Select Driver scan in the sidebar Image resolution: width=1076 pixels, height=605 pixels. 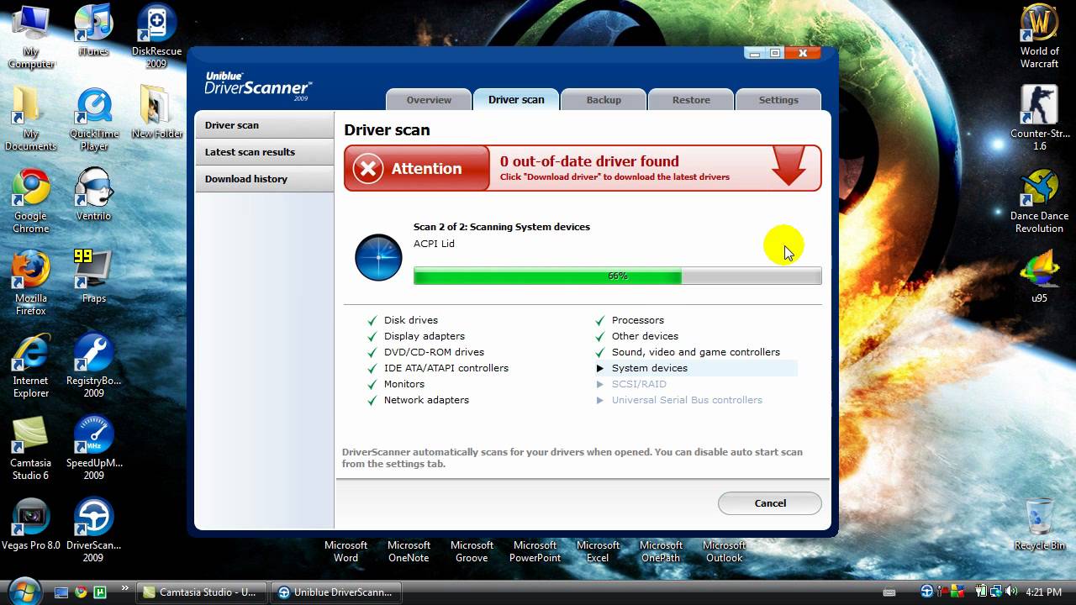pyautogui.click(x=265, y=125)
